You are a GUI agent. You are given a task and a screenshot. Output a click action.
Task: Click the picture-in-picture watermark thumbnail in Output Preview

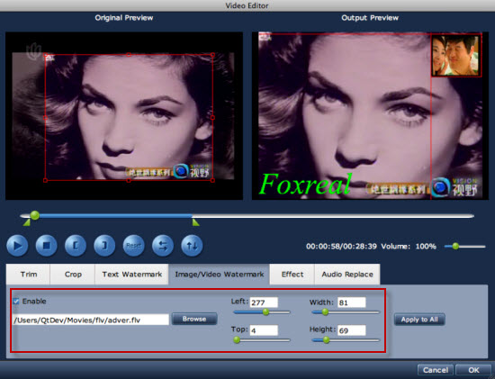click(x=456, y=55)
